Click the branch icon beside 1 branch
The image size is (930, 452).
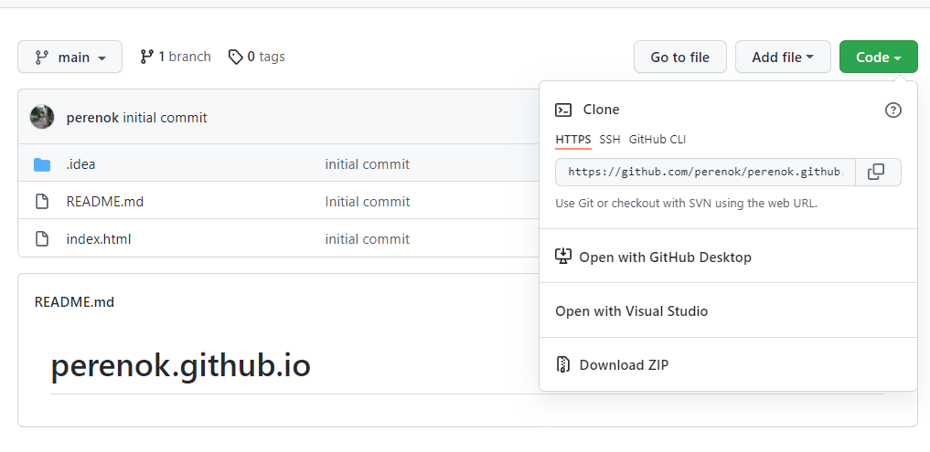click(x=146, y=57)
